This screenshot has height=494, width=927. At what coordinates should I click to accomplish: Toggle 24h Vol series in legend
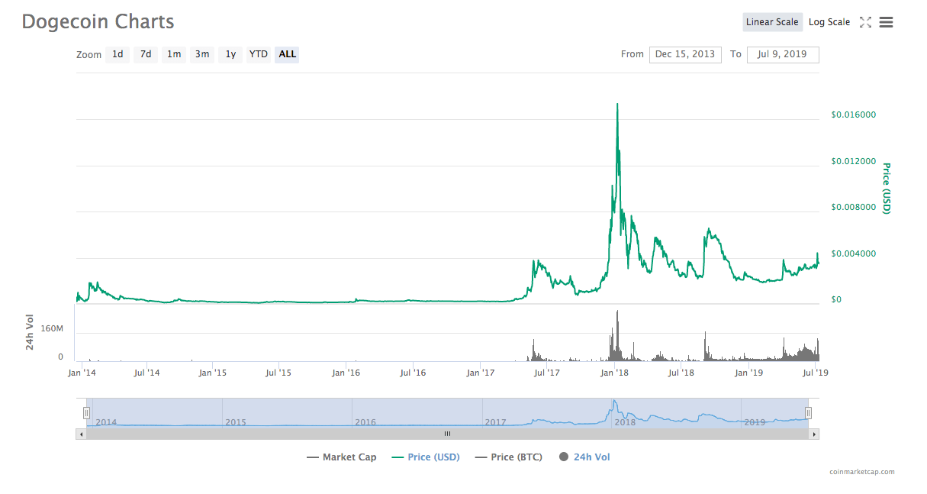tap(584, 457)
